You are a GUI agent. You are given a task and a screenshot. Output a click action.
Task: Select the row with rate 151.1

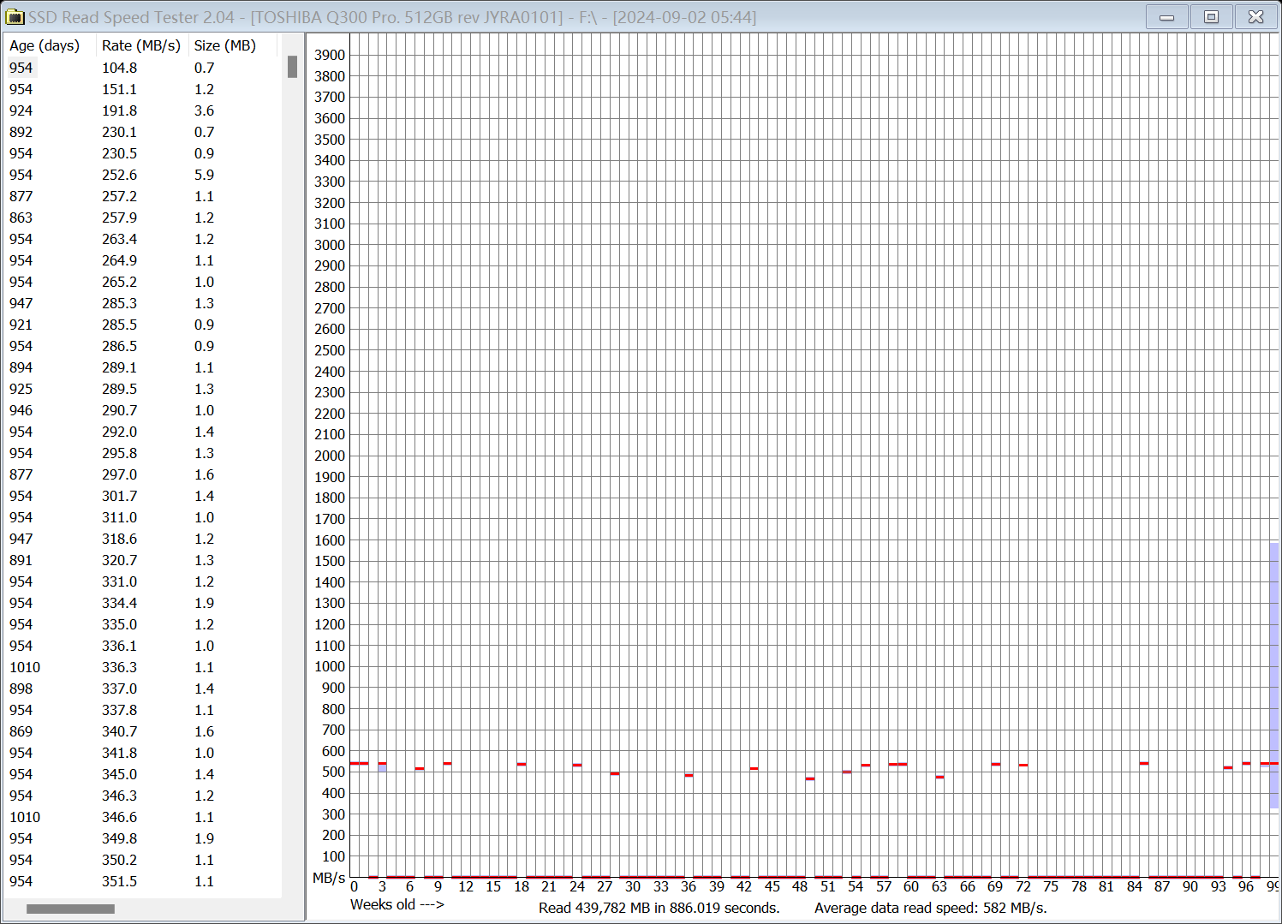tap(143, 89)
